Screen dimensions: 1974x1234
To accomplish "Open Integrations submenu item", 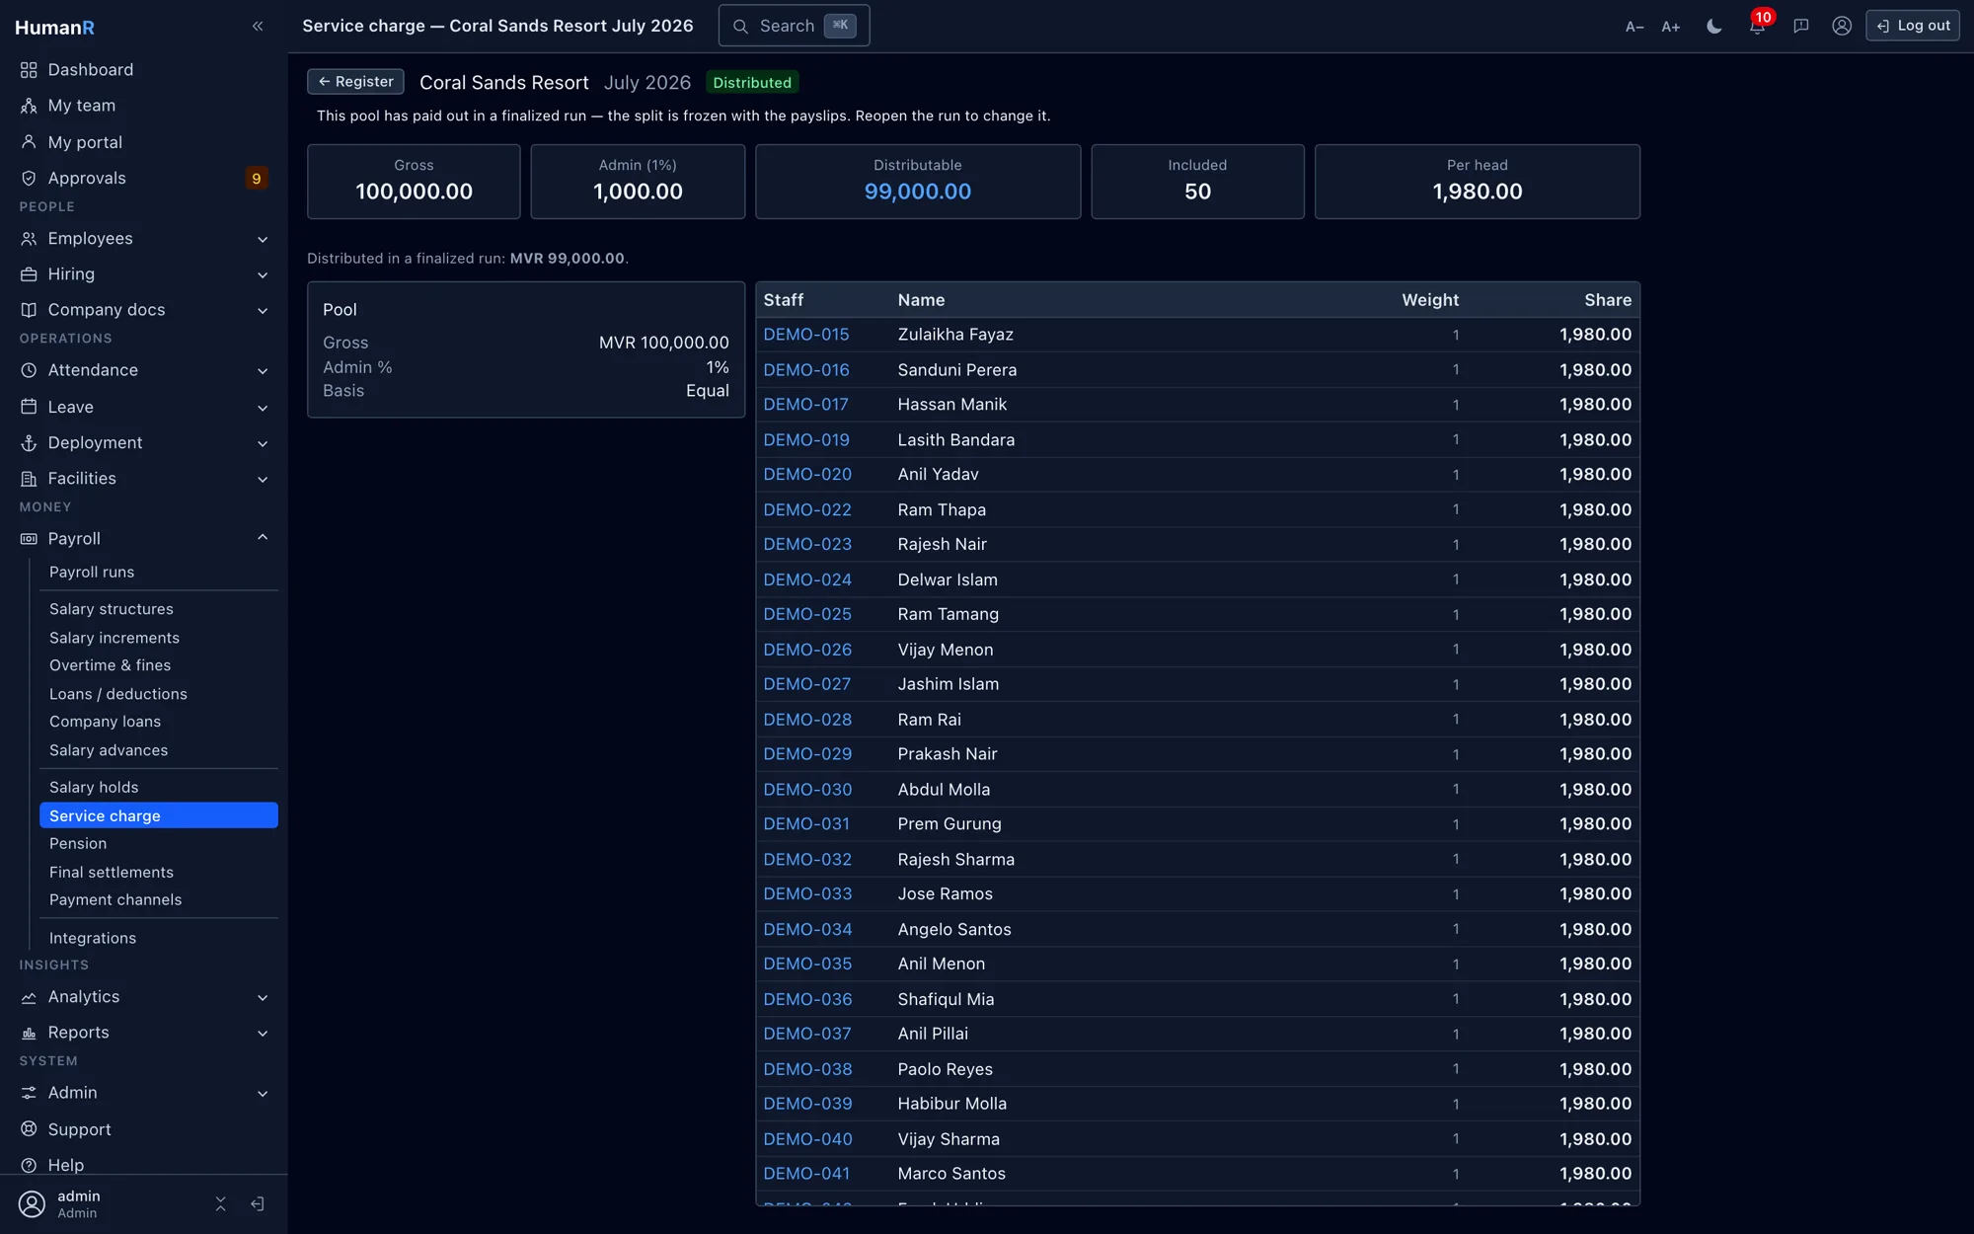I will click(158, 938).
